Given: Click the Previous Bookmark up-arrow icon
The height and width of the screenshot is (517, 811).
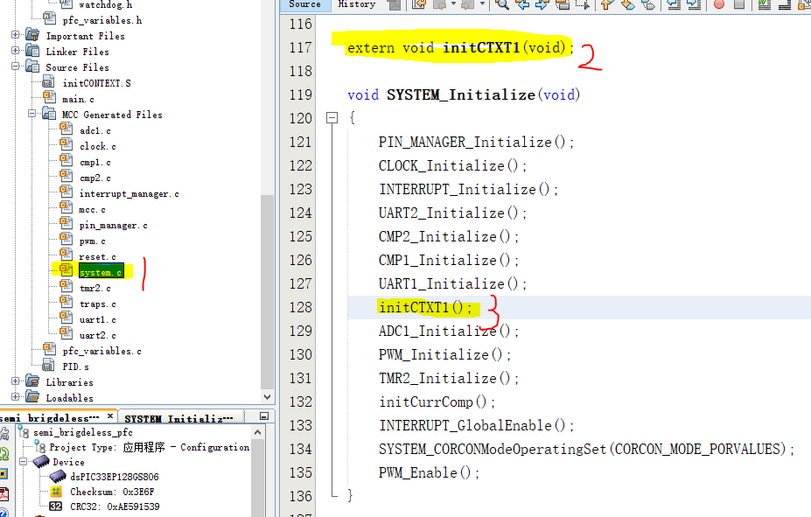Looking at the screenshot, I should tap(605, 5).
